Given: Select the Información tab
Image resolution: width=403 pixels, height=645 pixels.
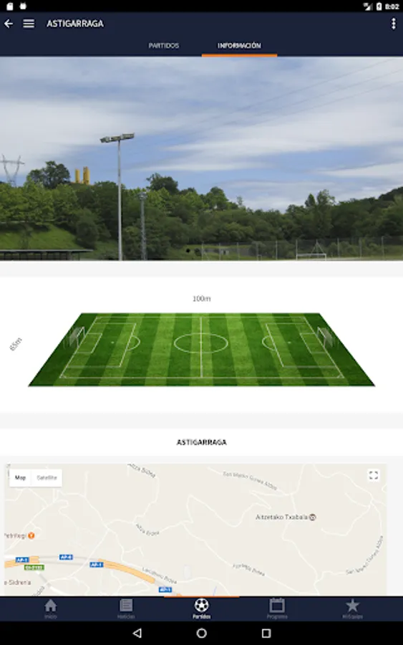Looking at the screenshot, I should (x=239, y=45).
